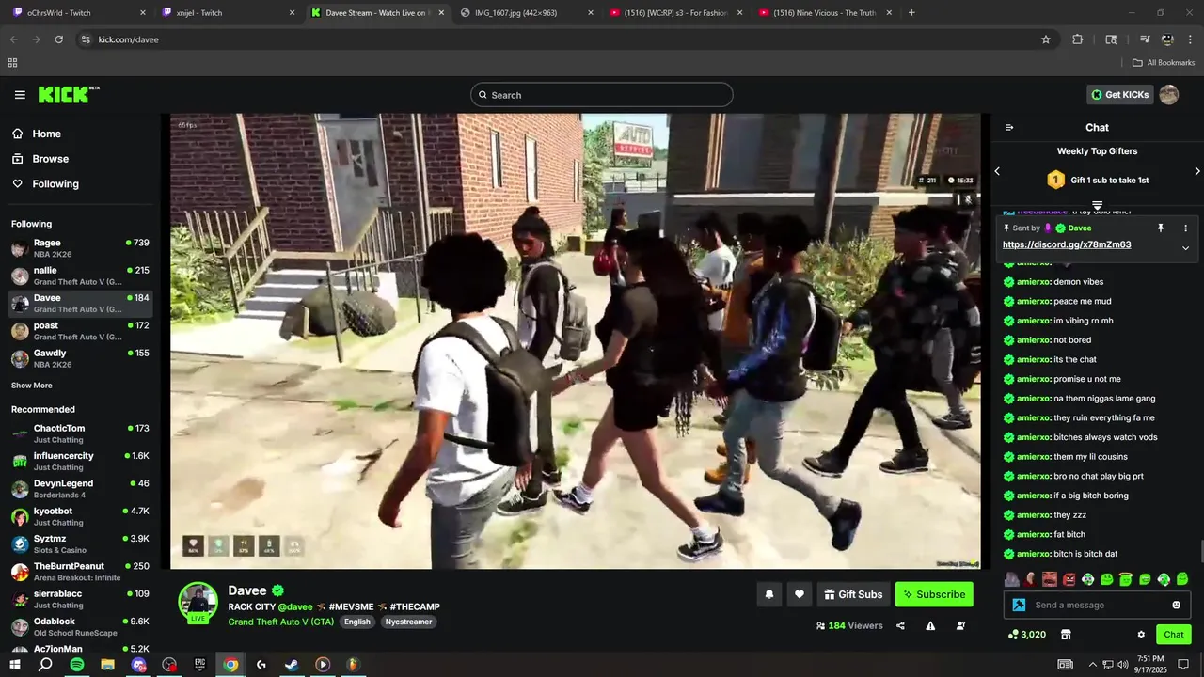Open chat settings gear
Image resolution: width=1204 pixels, height=677 pixels.
1141,635
